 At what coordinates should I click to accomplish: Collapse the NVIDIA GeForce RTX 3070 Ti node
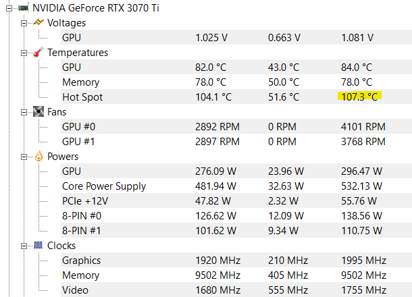9,8
